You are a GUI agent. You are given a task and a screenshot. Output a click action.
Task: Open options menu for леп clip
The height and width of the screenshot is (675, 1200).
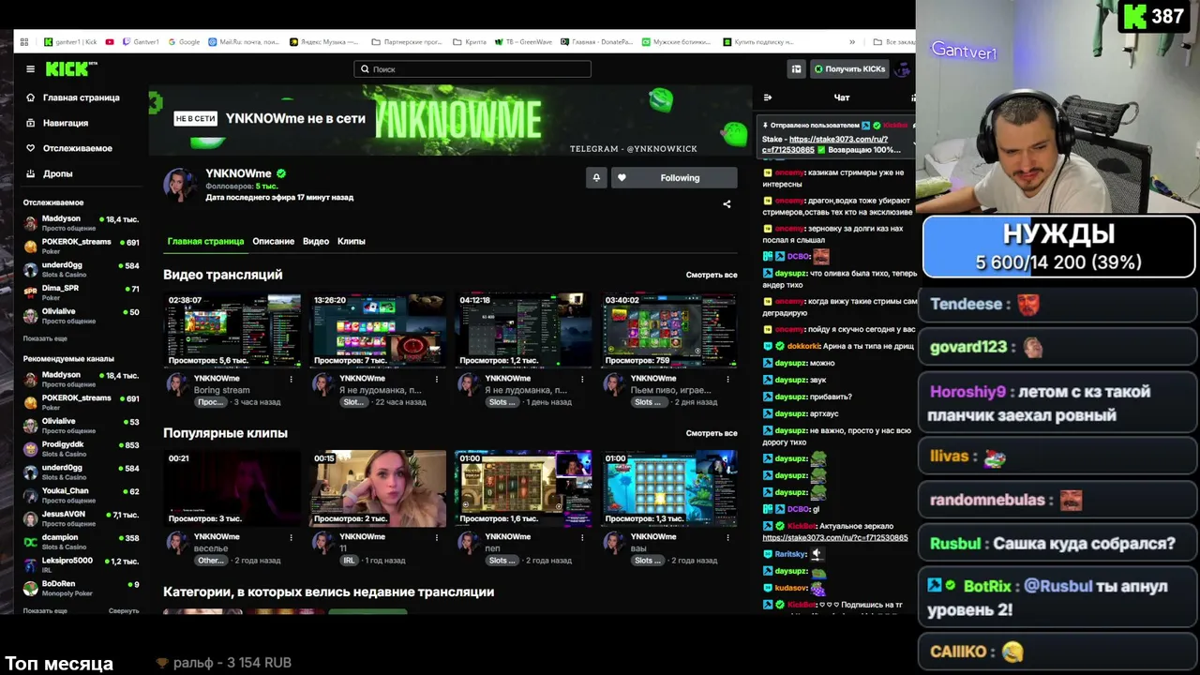pyautogui.click(x=582, y=537)
